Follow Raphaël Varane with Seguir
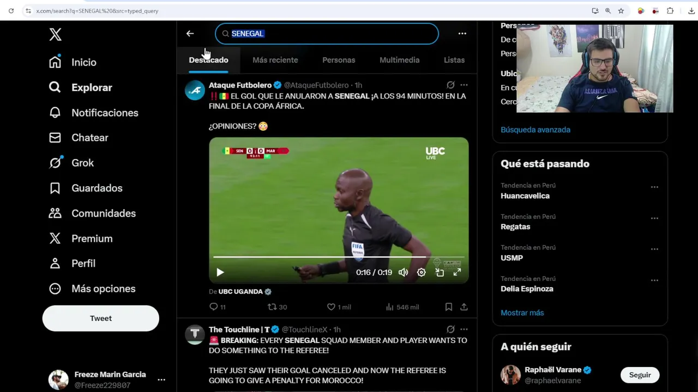Screen dimensions: 698x392 (640, 375)
